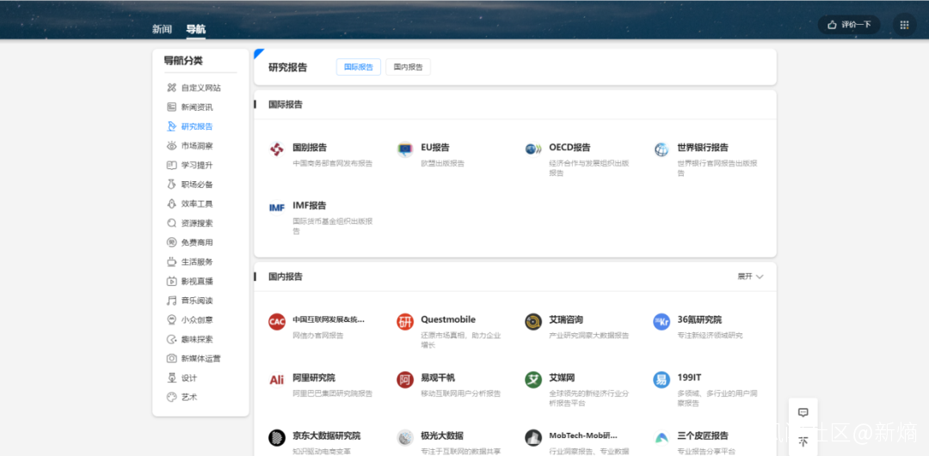Click the 199IT blue icon
This screenshot has height=456, width=929.
tap(661, 380)
